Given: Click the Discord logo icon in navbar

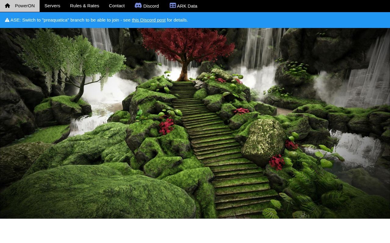Looking at the screenshot, I should (138, 5).
